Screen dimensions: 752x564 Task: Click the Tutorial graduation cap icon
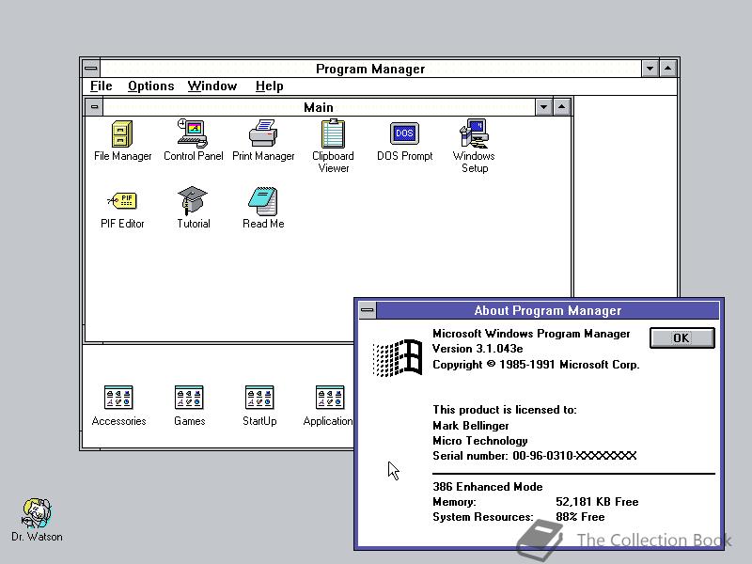point(193,200)
